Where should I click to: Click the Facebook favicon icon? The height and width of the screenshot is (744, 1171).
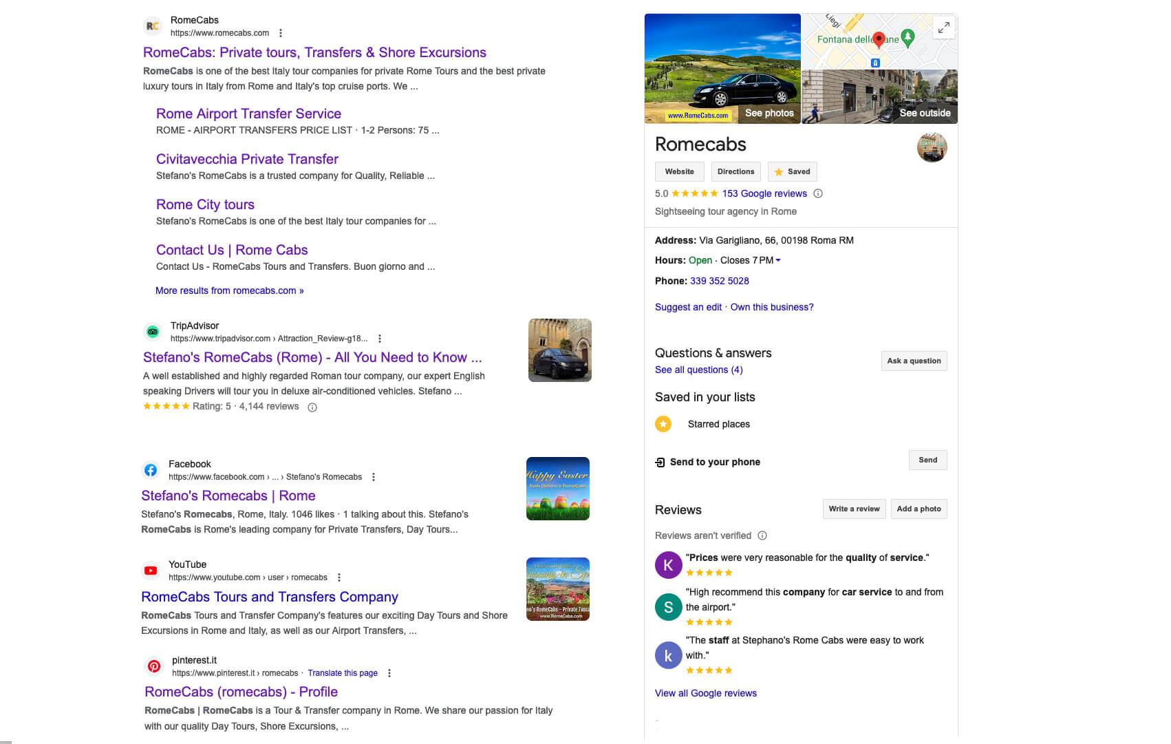(x=151, y=470)
